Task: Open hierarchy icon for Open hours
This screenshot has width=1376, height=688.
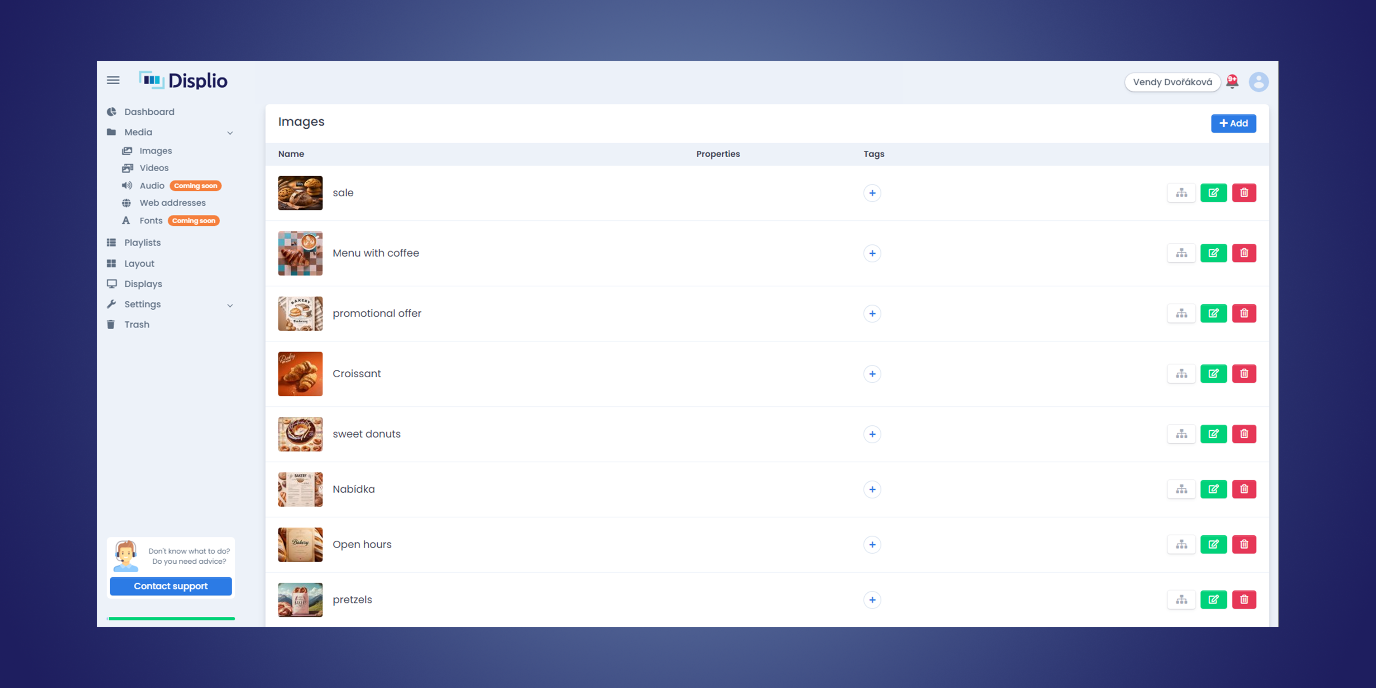Action: point(1181,544)
